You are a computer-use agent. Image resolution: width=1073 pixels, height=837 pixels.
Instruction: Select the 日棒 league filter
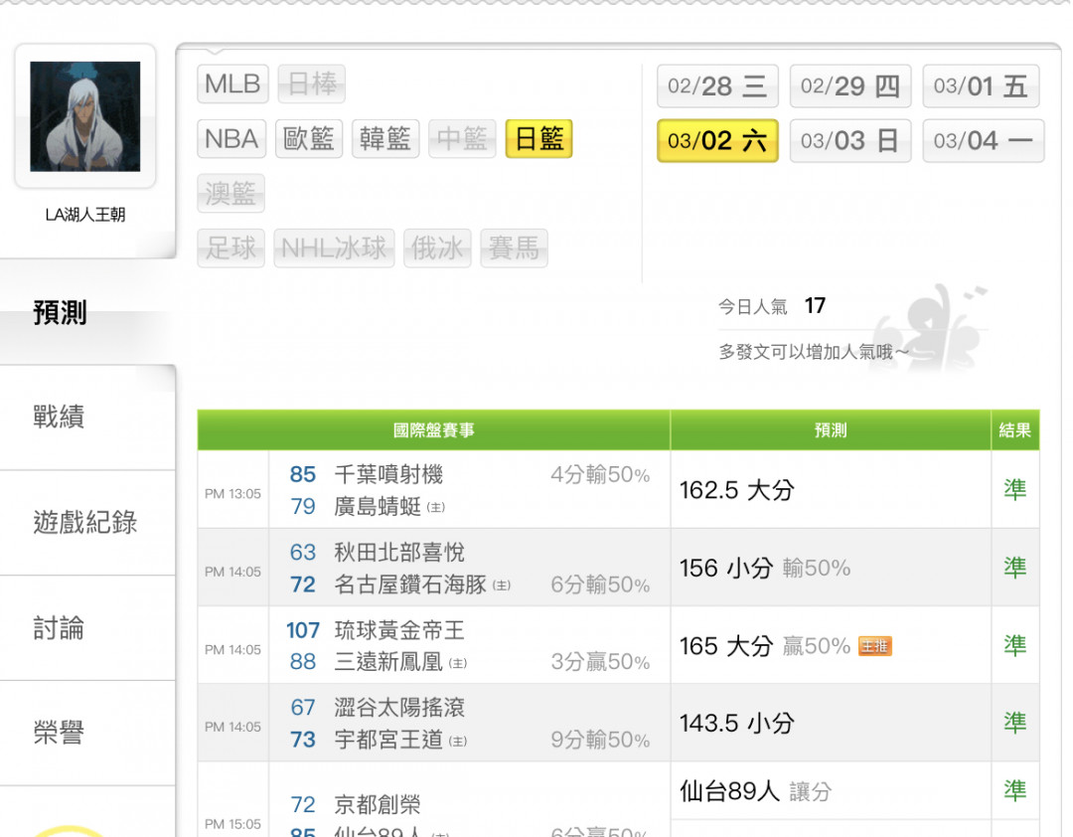[312, 84]
